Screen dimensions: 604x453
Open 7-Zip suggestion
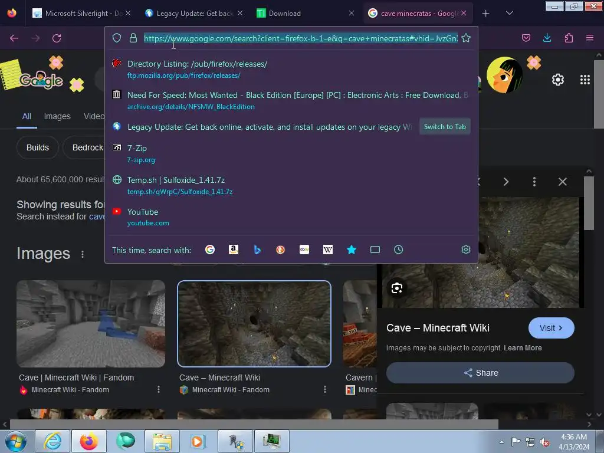pyautogui.click(x=291, y=153)
